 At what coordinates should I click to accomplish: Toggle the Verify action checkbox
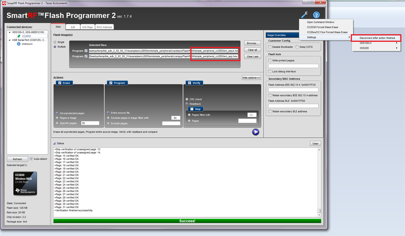tap(189, 83)
